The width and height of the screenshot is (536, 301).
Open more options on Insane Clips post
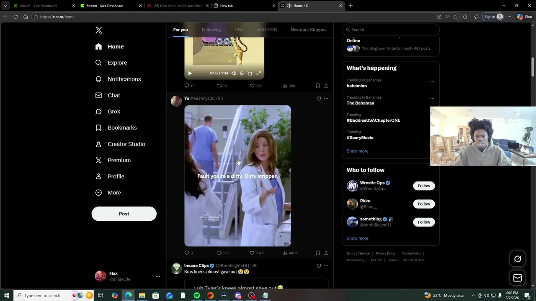click(x=326, y=266)
